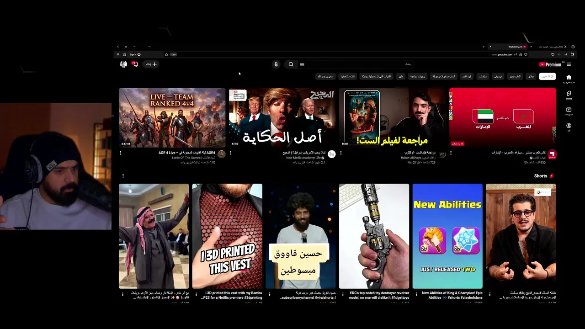
Task: Open the man with glasses short
Action: [x=521, y=236]
